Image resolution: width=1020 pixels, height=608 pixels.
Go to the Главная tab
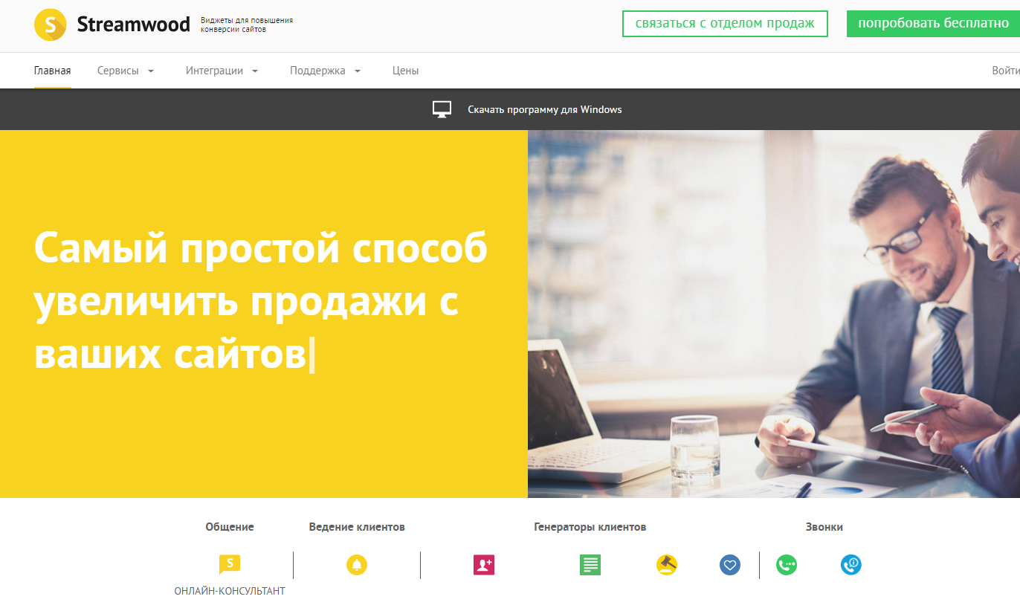tap(52, 71)
